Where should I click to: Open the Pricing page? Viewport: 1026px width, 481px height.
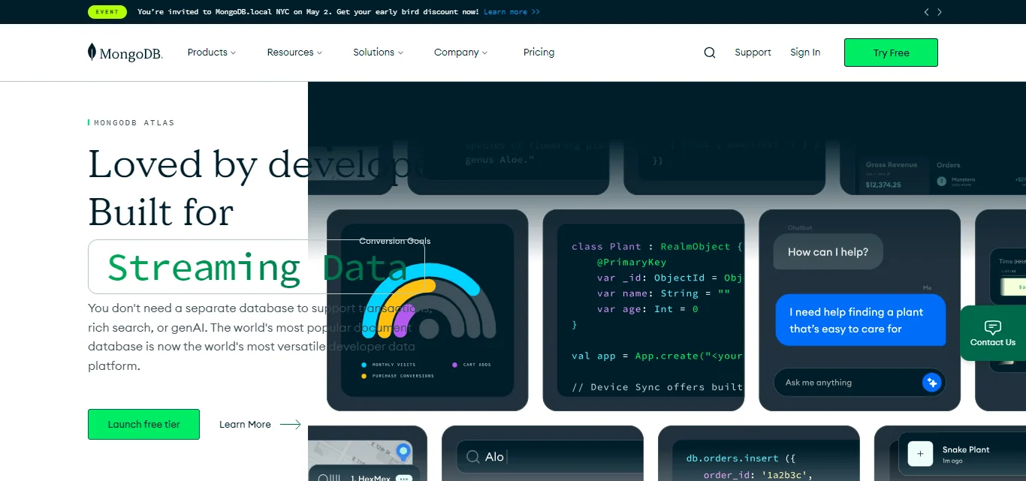point(539,53)
